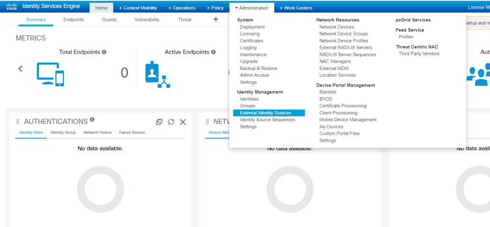This screenshot has height=227, width=490.
Task: Open the Home tab
Action: click(101, 8)
